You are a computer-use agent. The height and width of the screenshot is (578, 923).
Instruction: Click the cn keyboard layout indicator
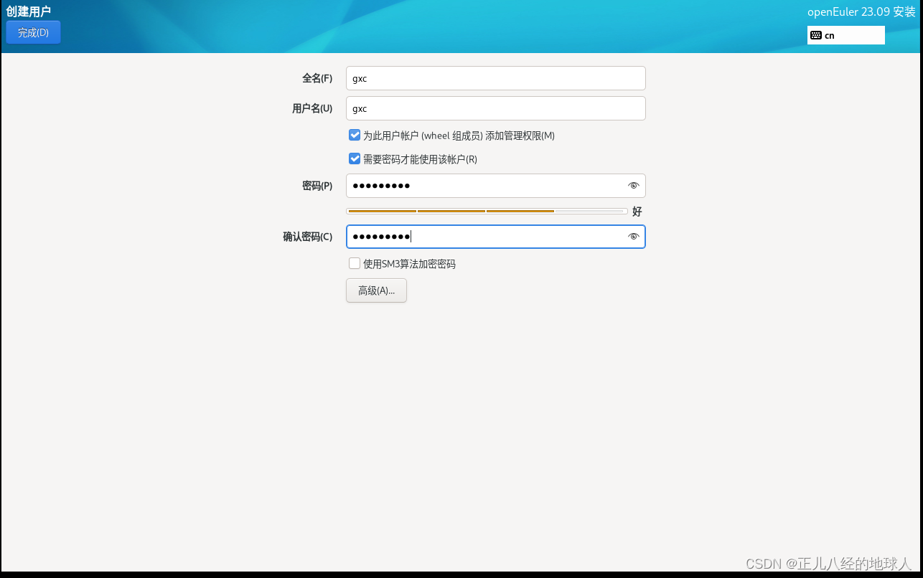845,35
